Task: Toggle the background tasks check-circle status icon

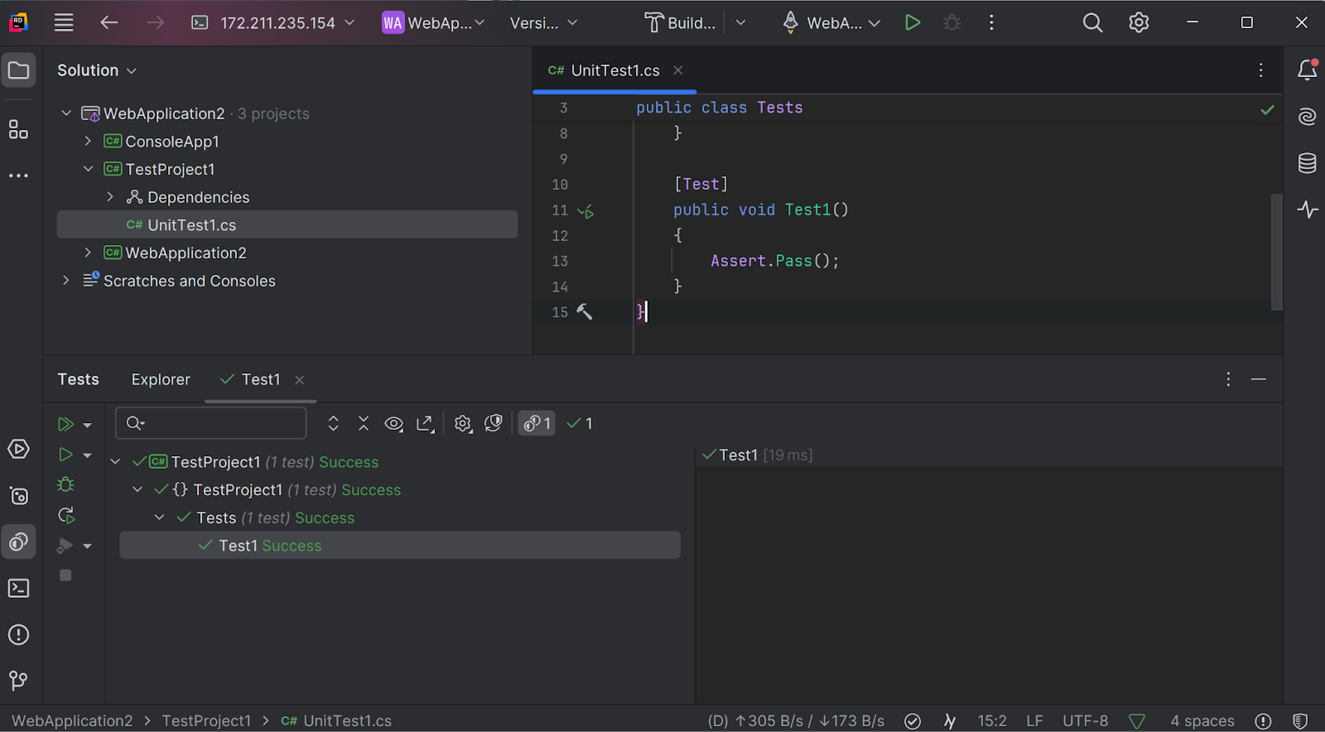Action: click(x=913, y=721)
